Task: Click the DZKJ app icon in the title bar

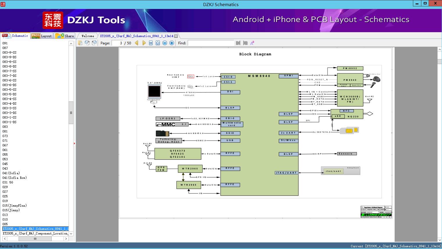Action: pos(3,4)
